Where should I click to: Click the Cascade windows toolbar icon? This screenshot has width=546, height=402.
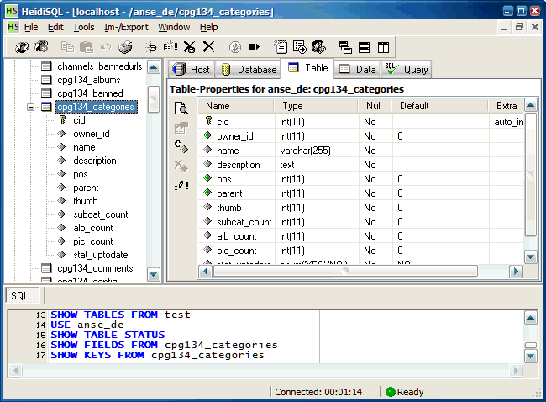coord(346,47)
